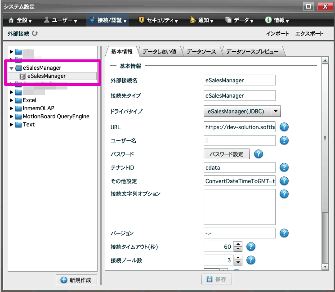Open the 全般 menu
The width and height of the screenshot is (335, 292).
coord(20,20)
